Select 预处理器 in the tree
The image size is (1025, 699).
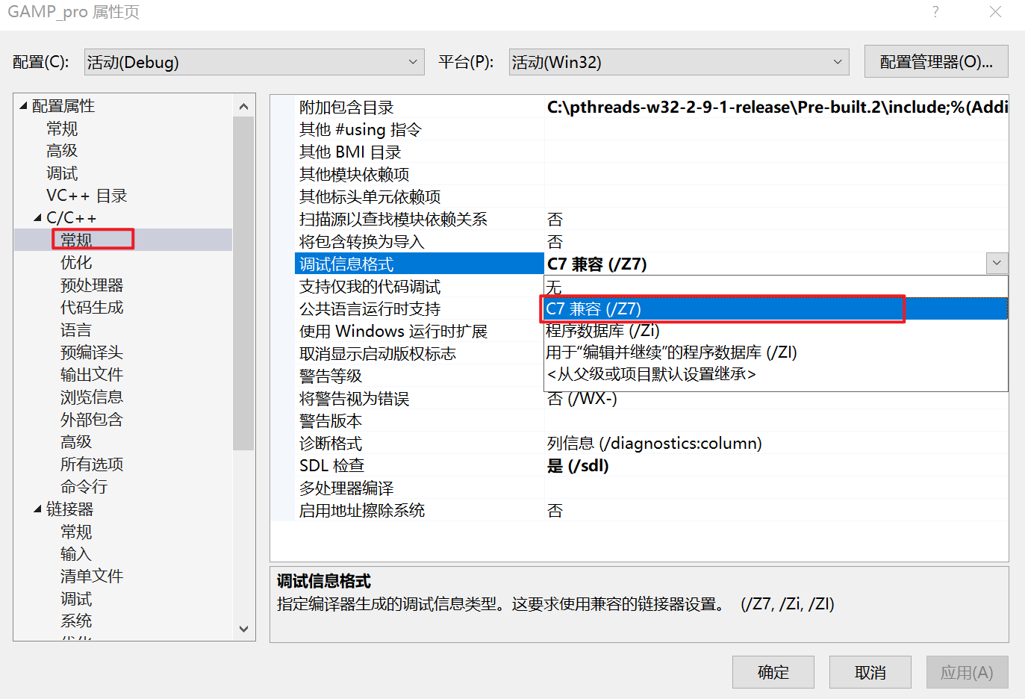coord(91,285)
